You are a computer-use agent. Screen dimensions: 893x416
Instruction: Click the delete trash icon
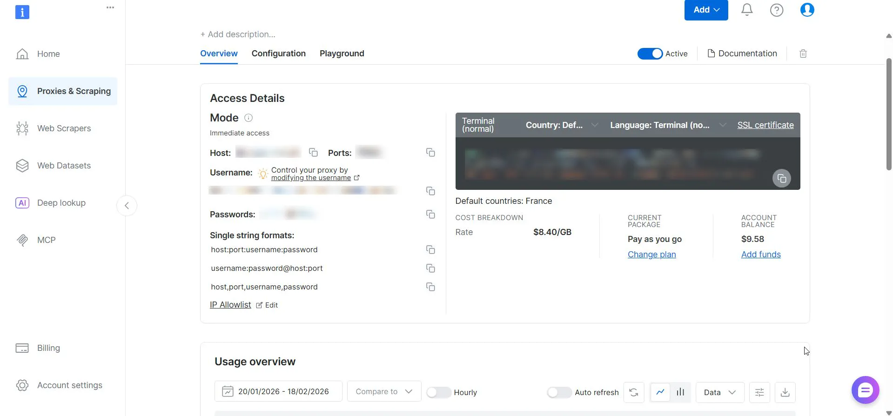coord(803,54)
